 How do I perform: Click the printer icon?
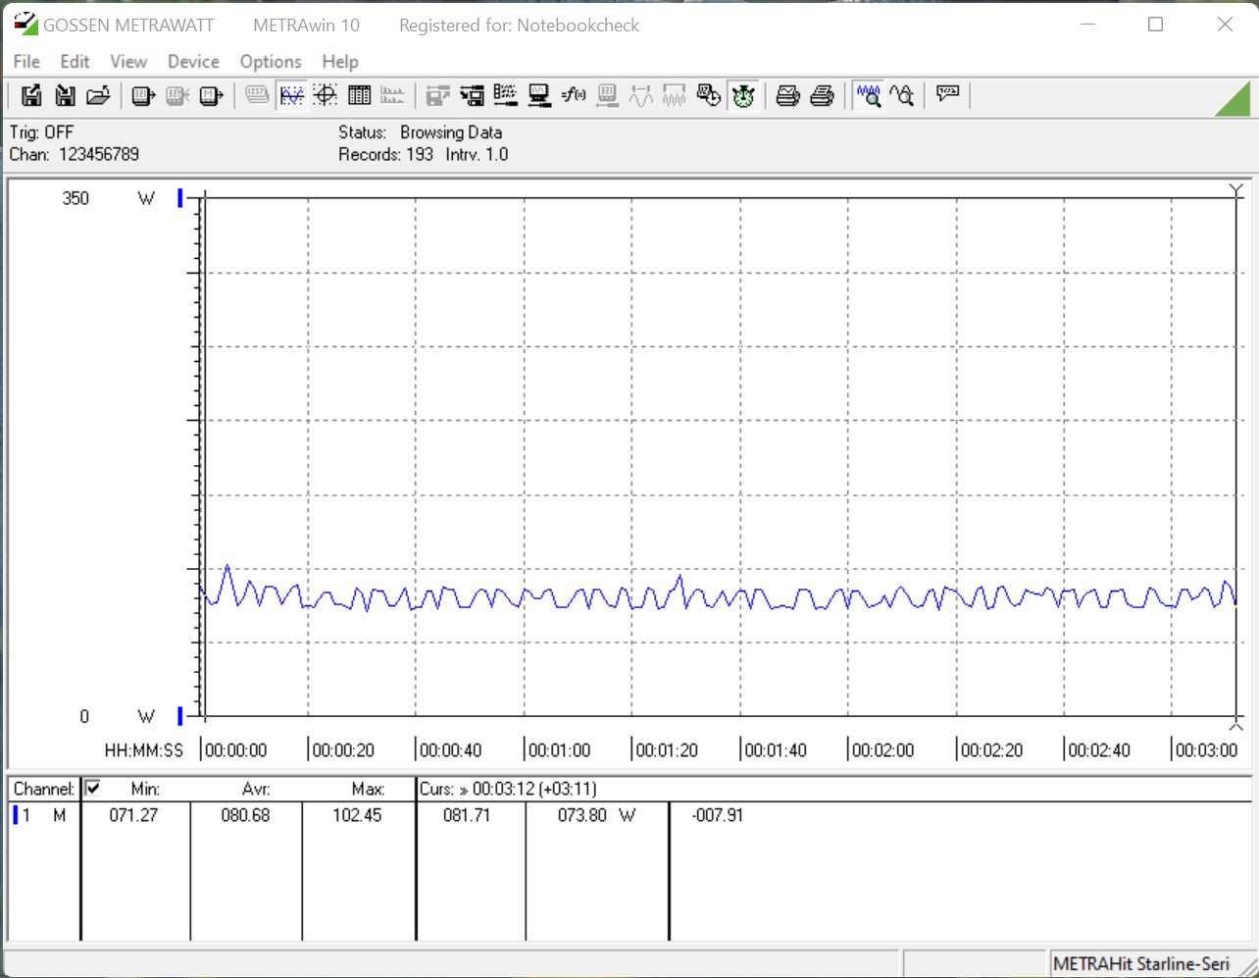(x=822, y=95)
